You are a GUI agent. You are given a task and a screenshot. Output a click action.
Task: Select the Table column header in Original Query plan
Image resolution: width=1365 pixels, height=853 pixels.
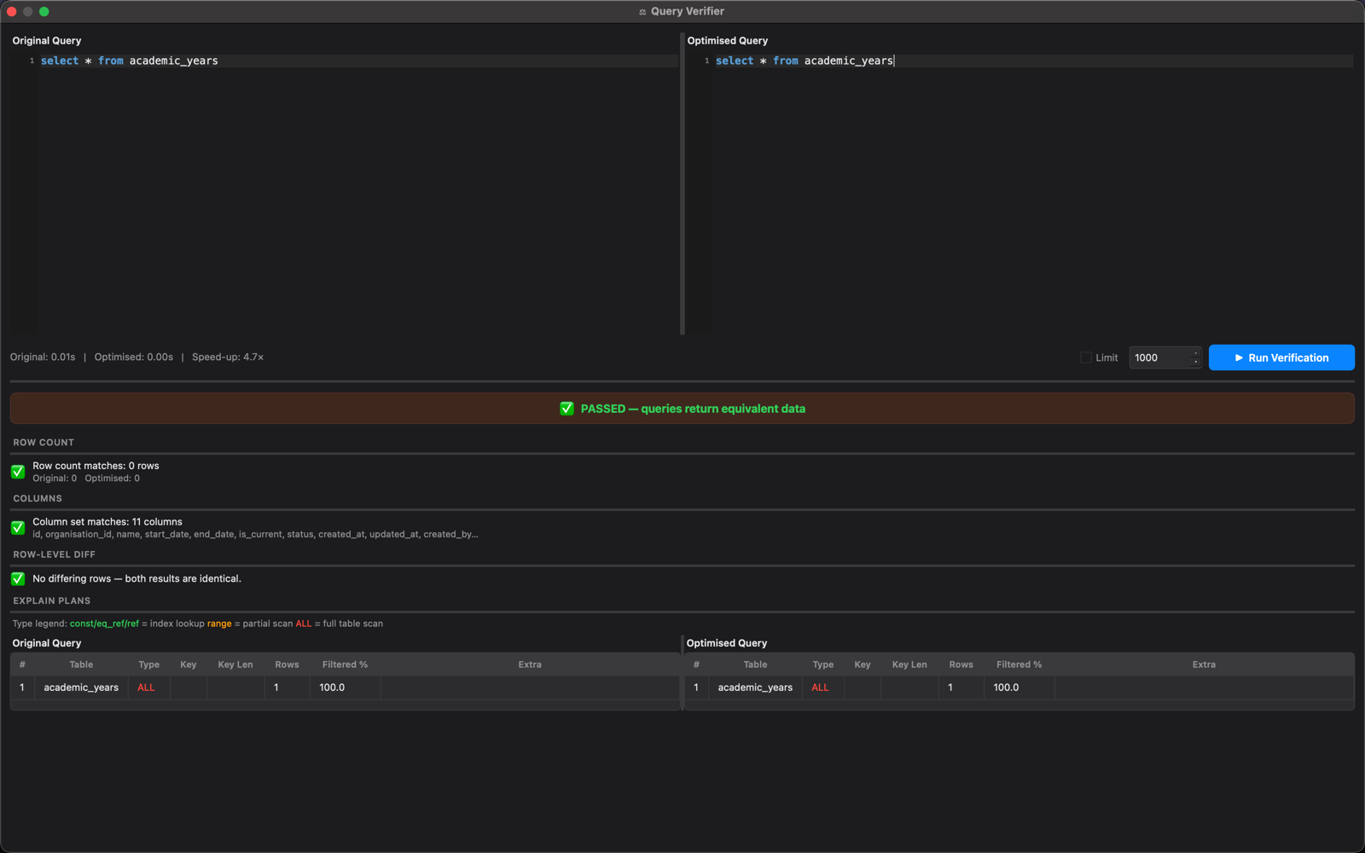point(81,664)
